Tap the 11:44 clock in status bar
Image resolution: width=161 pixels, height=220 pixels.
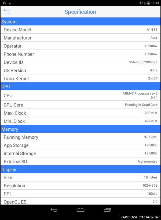(155, 3)
